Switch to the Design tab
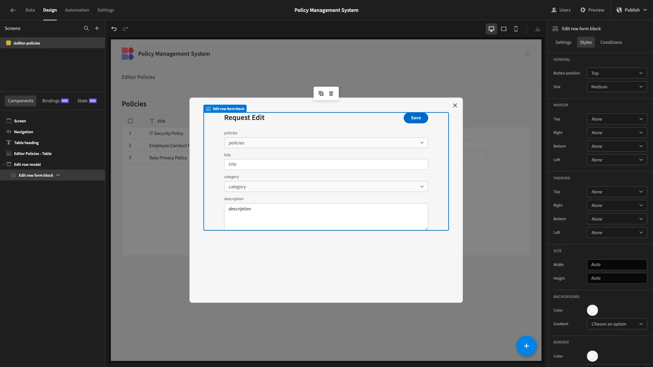 click(50, 10)
